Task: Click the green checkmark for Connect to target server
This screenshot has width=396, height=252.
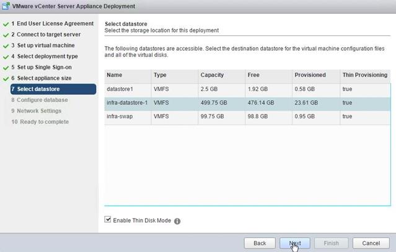Action: (x=6, y=35)
